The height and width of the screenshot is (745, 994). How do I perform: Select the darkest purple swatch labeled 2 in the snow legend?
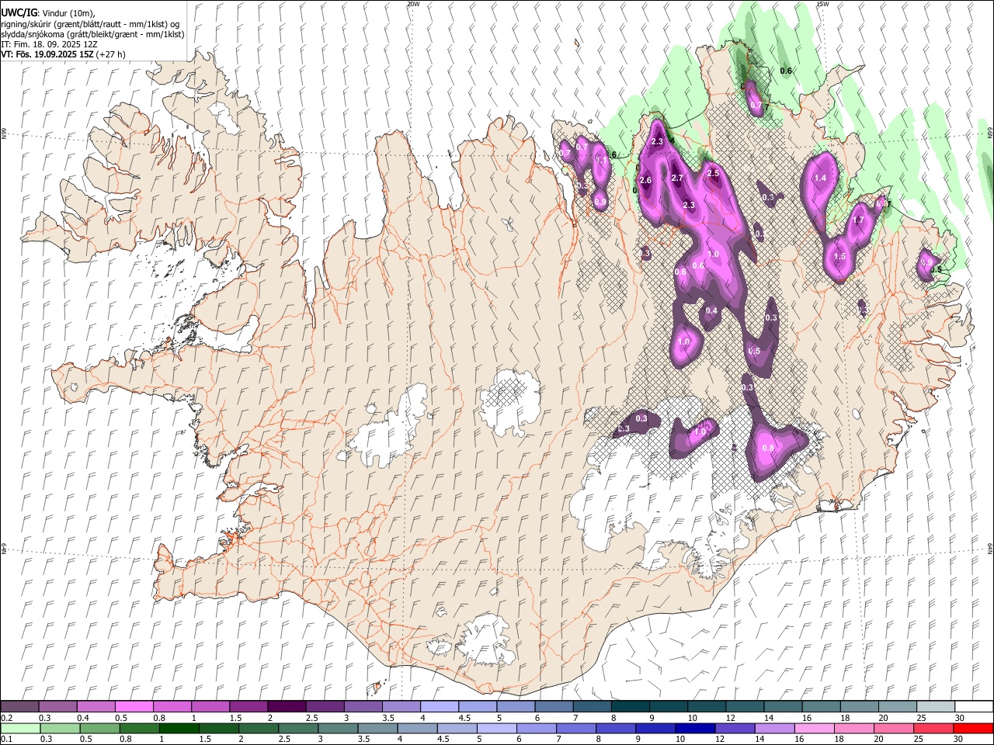click(x=287, y=707)
